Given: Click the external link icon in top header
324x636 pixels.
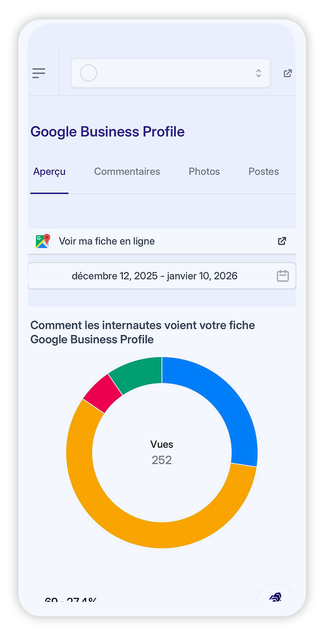Looking at the screenshot, I should (288, 73).
